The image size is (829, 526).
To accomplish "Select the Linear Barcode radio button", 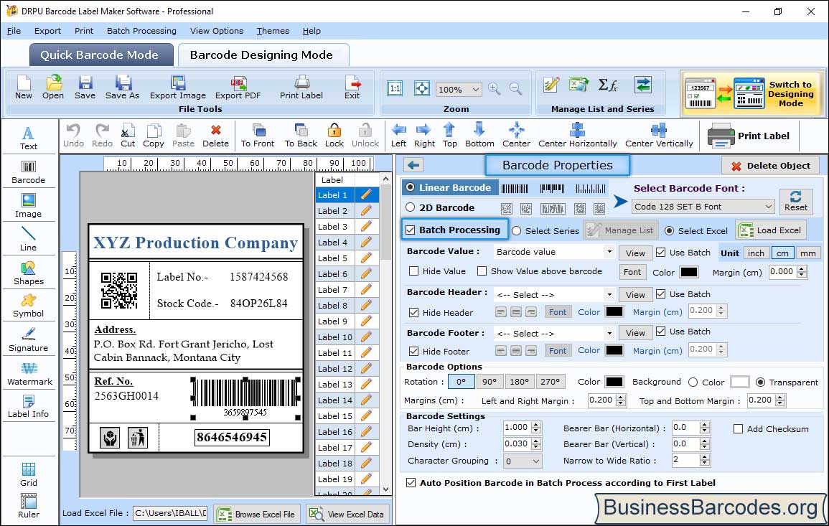I will [411, 187].
